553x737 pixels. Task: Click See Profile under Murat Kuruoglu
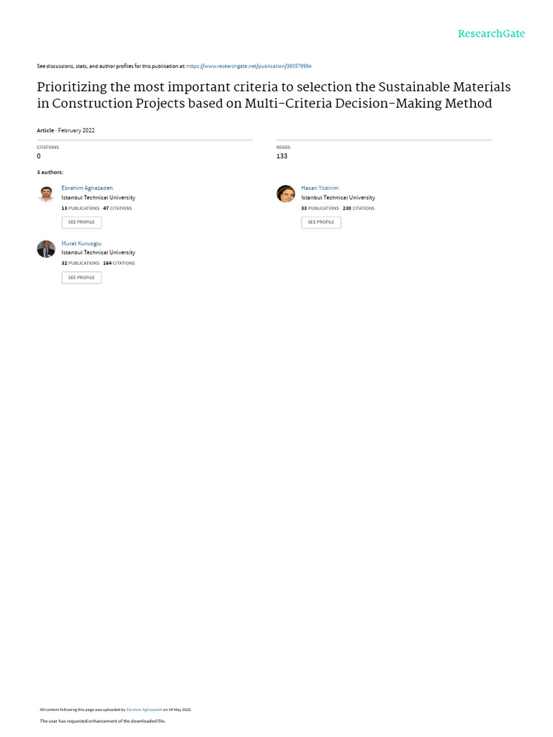coord(81,278)
